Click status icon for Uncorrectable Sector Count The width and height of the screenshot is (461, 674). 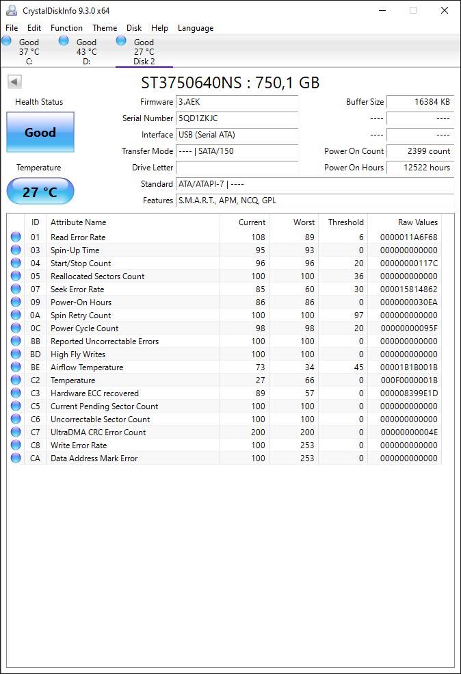pyautogui.click(x=16, y=419)
